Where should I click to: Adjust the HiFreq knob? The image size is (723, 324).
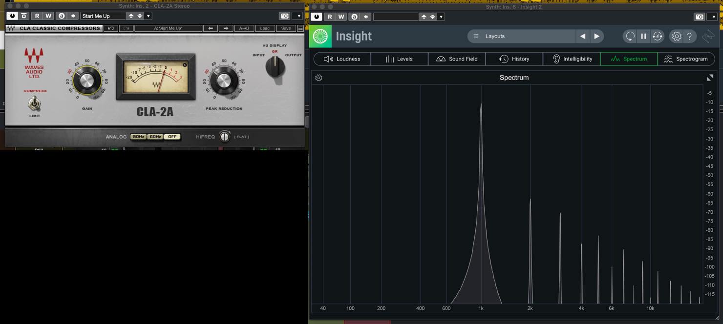tap(225, 137)
